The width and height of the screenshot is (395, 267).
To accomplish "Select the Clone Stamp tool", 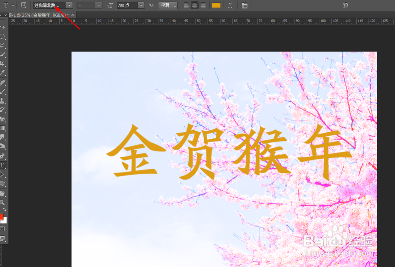I will [x=3, y=101].
